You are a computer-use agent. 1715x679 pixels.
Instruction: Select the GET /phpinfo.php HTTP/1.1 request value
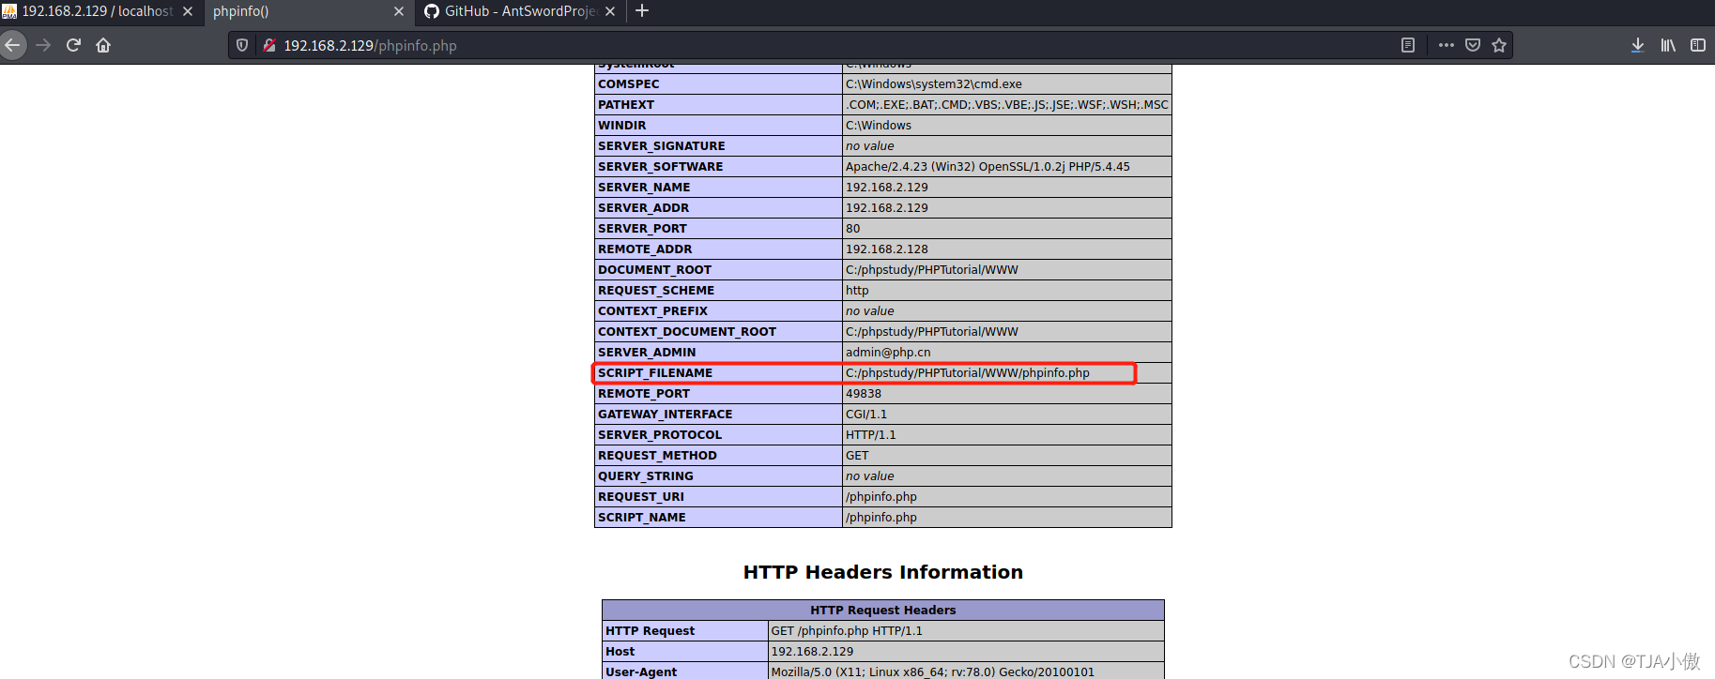847,631
